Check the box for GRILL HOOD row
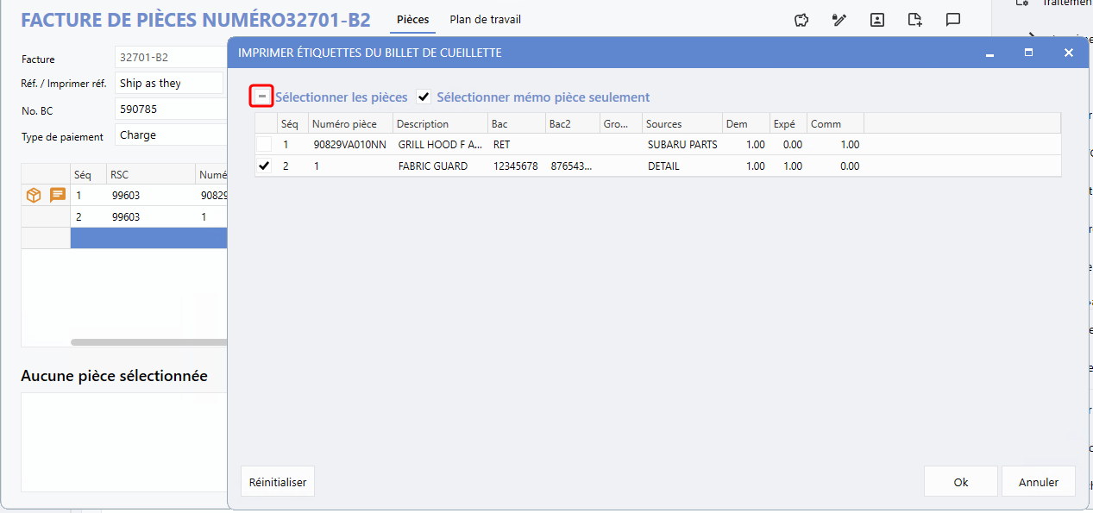 pos(264,145)
